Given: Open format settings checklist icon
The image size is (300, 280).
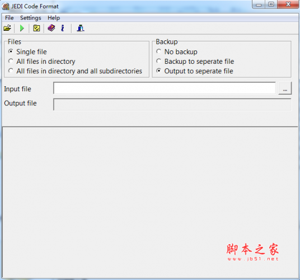Looking at the screenshot, I should click(x=36, y=28).
